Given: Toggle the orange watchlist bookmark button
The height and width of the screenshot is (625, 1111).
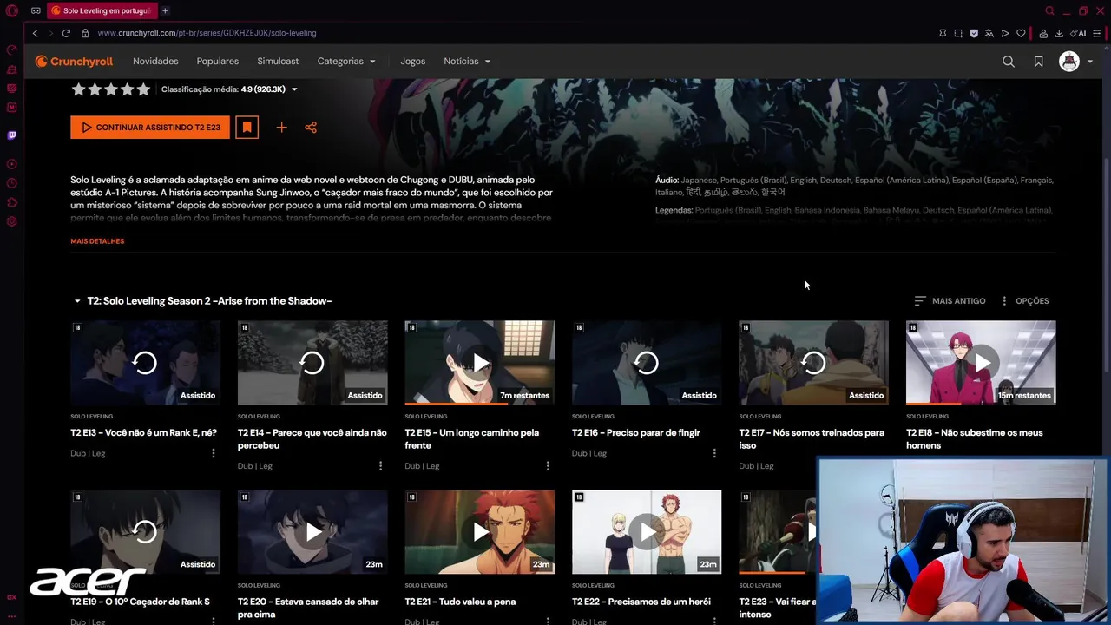Looking at the screenshot, I should [x=247, y=127].
